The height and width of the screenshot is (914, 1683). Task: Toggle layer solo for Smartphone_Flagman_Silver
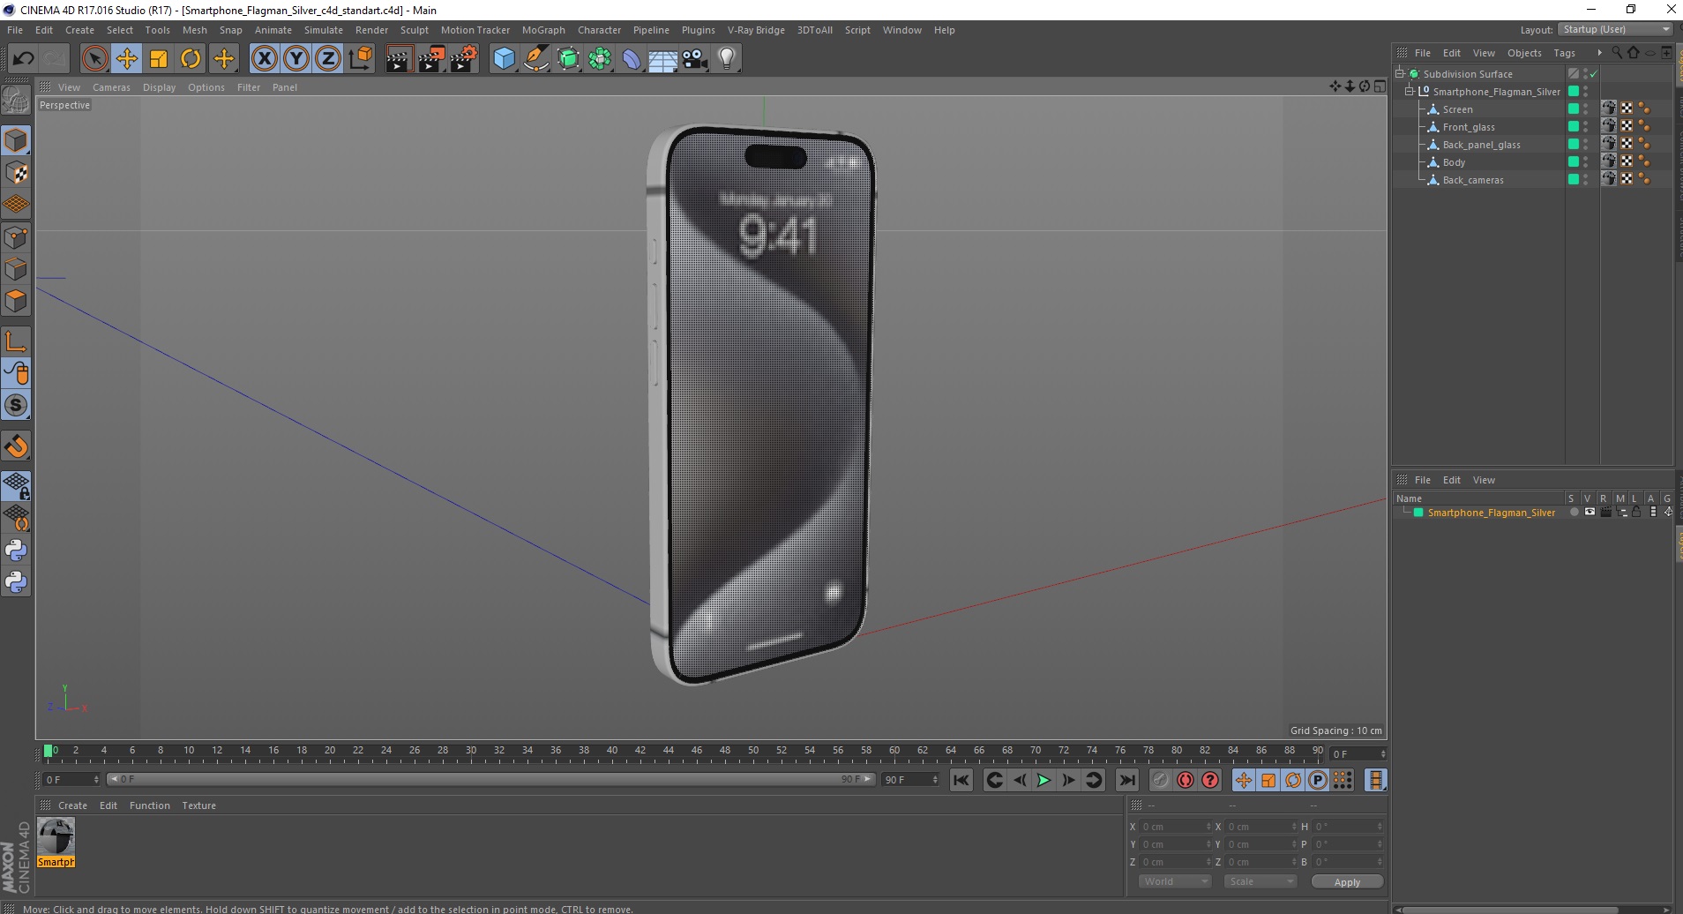click(1574, 512)
